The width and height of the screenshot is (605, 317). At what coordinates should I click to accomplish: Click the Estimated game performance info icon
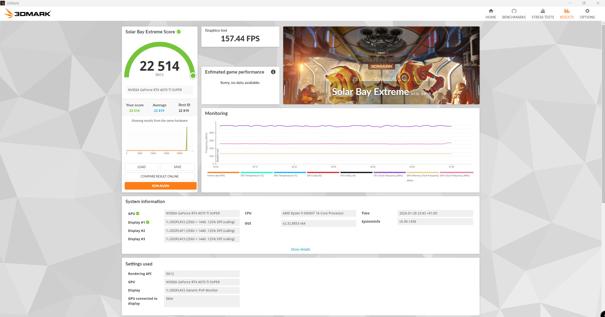pyautogui.click(x=273, y=72)
